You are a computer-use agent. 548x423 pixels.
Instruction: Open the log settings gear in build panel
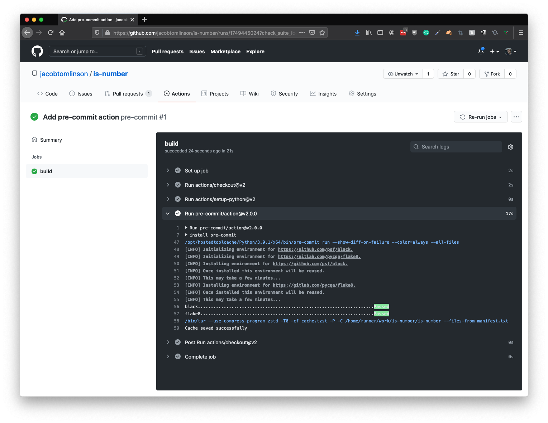tap(510, 147)
